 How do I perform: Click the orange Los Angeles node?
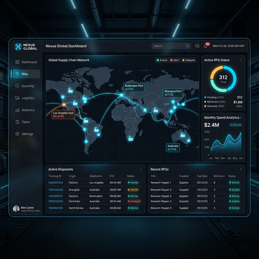pyautogui.click(x=64, y=104)
